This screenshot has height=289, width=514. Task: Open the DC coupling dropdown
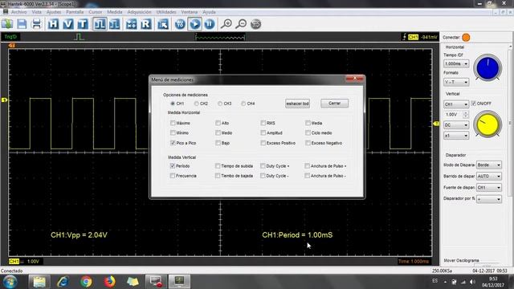tap(456, 125)
